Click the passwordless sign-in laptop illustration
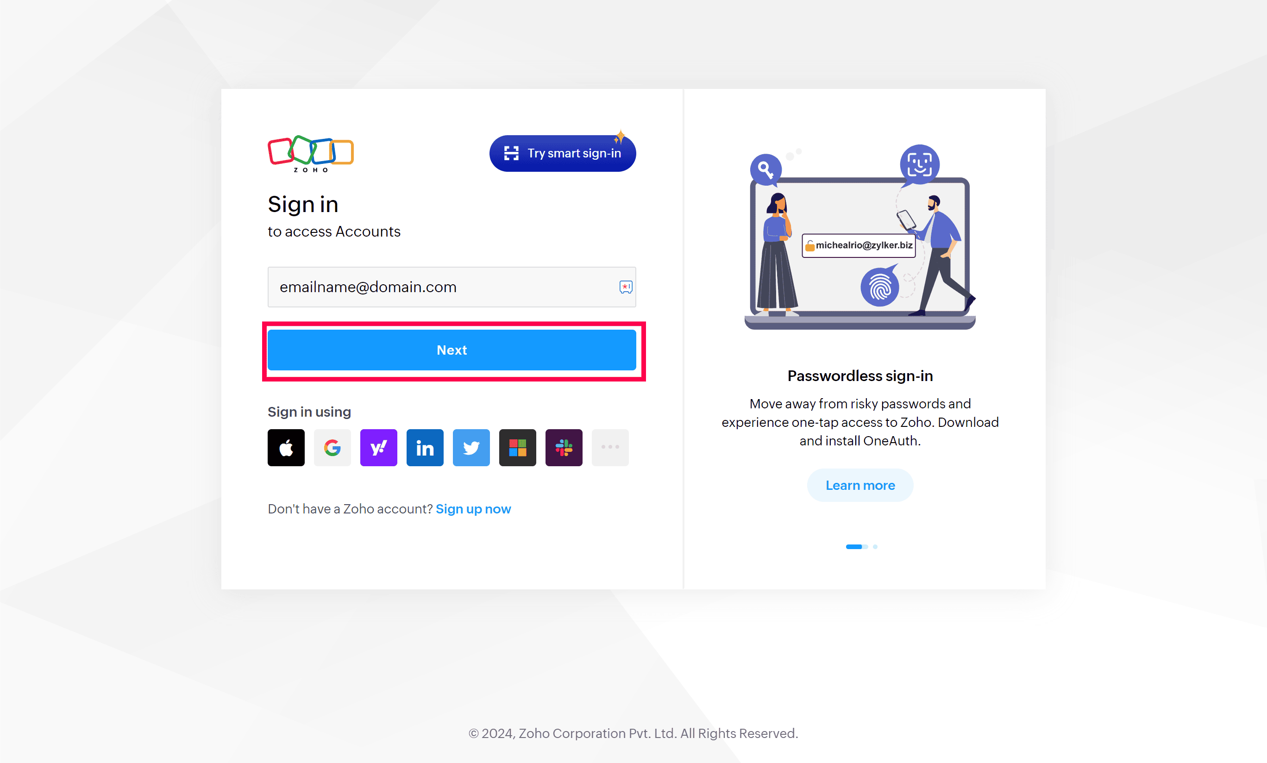 click(860, 238)
